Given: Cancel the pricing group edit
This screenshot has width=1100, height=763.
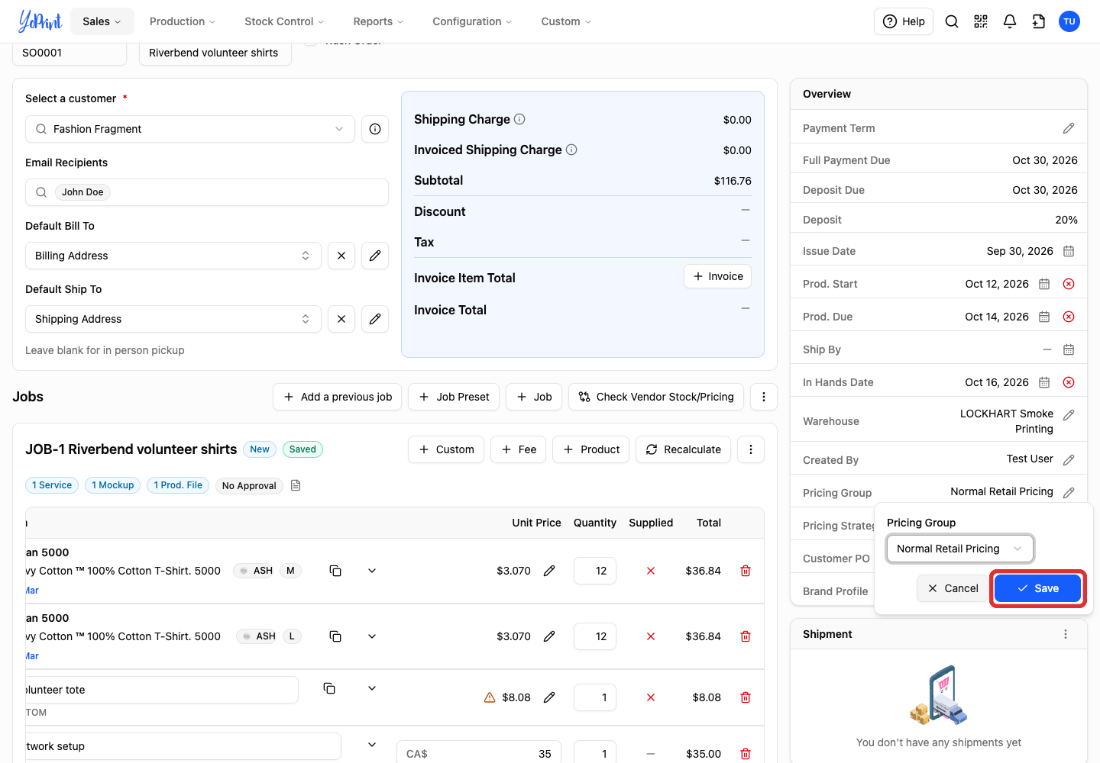Looking at the screenshot, I should [x=953, y=588].
